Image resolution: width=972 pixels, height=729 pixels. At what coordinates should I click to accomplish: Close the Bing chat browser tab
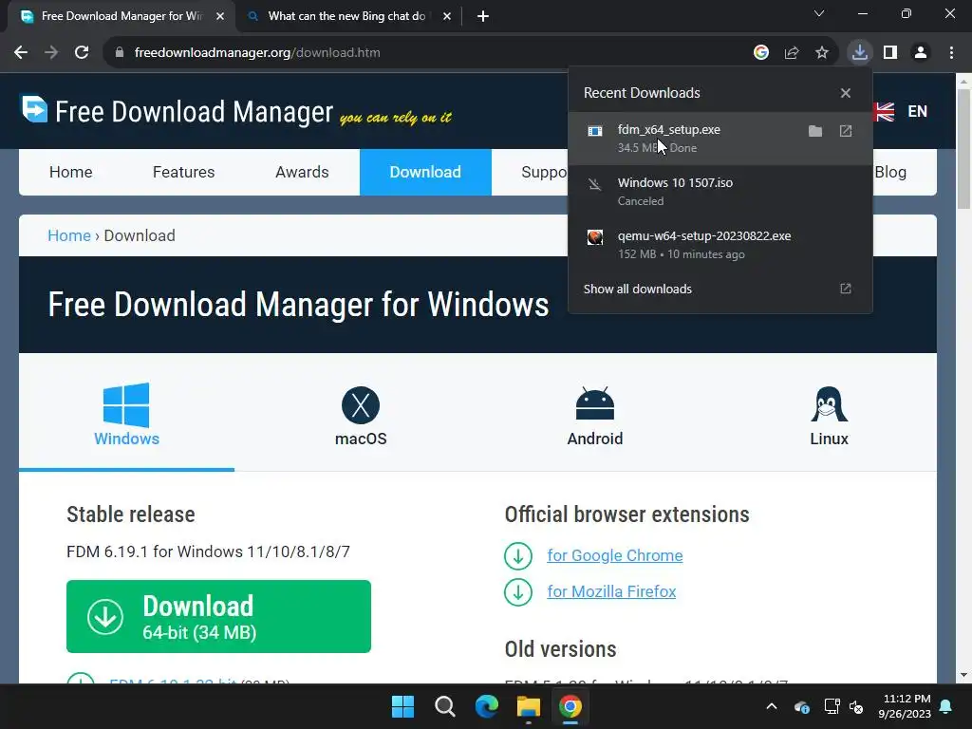tap(447, 16)
